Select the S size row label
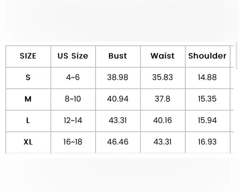 [28, 77]
